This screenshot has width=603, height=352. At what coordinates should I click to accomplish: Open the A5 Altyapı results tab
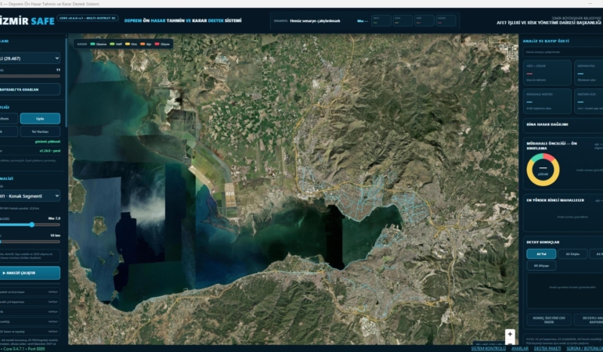tap(541, 265)
